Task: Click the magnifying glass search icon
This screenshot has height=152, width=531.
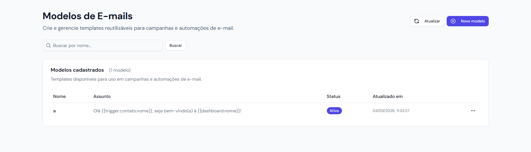Action: point(48,45)
